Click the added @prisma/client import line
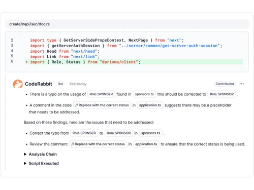The height and width of the screenshot is (190, 254). tap(134, 62)
